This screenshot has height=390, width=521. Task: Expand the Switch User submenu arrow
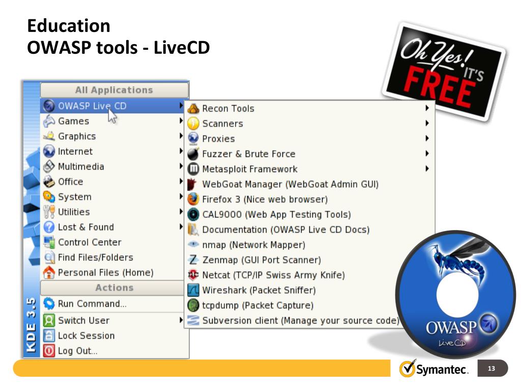point(181,320)
